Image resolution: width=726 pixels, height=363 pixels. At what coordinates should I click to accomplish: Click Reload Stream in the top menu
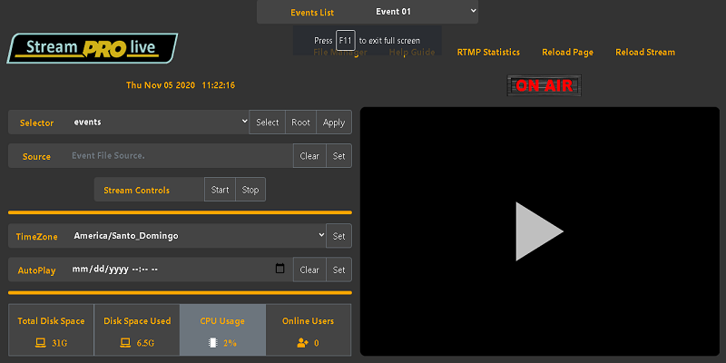[644, 53]
